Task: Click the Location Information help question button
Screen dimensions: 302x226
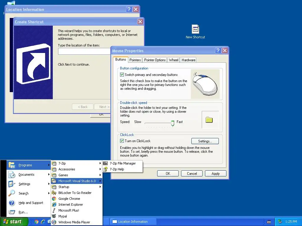Action: pyautogui.click(x=129, y=9)
